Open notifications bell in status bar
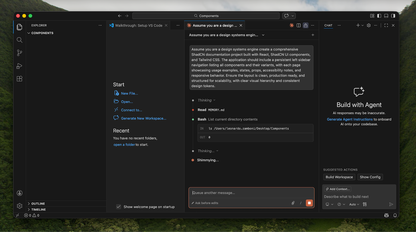This screenshot has height=232, width=416. [395, 215]
